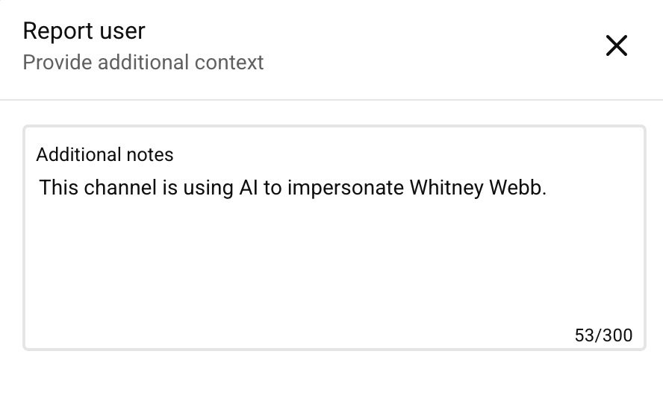Screen dimensions: 663x401
Task: Click the word "notes" in field label
Action: point(150,154)
